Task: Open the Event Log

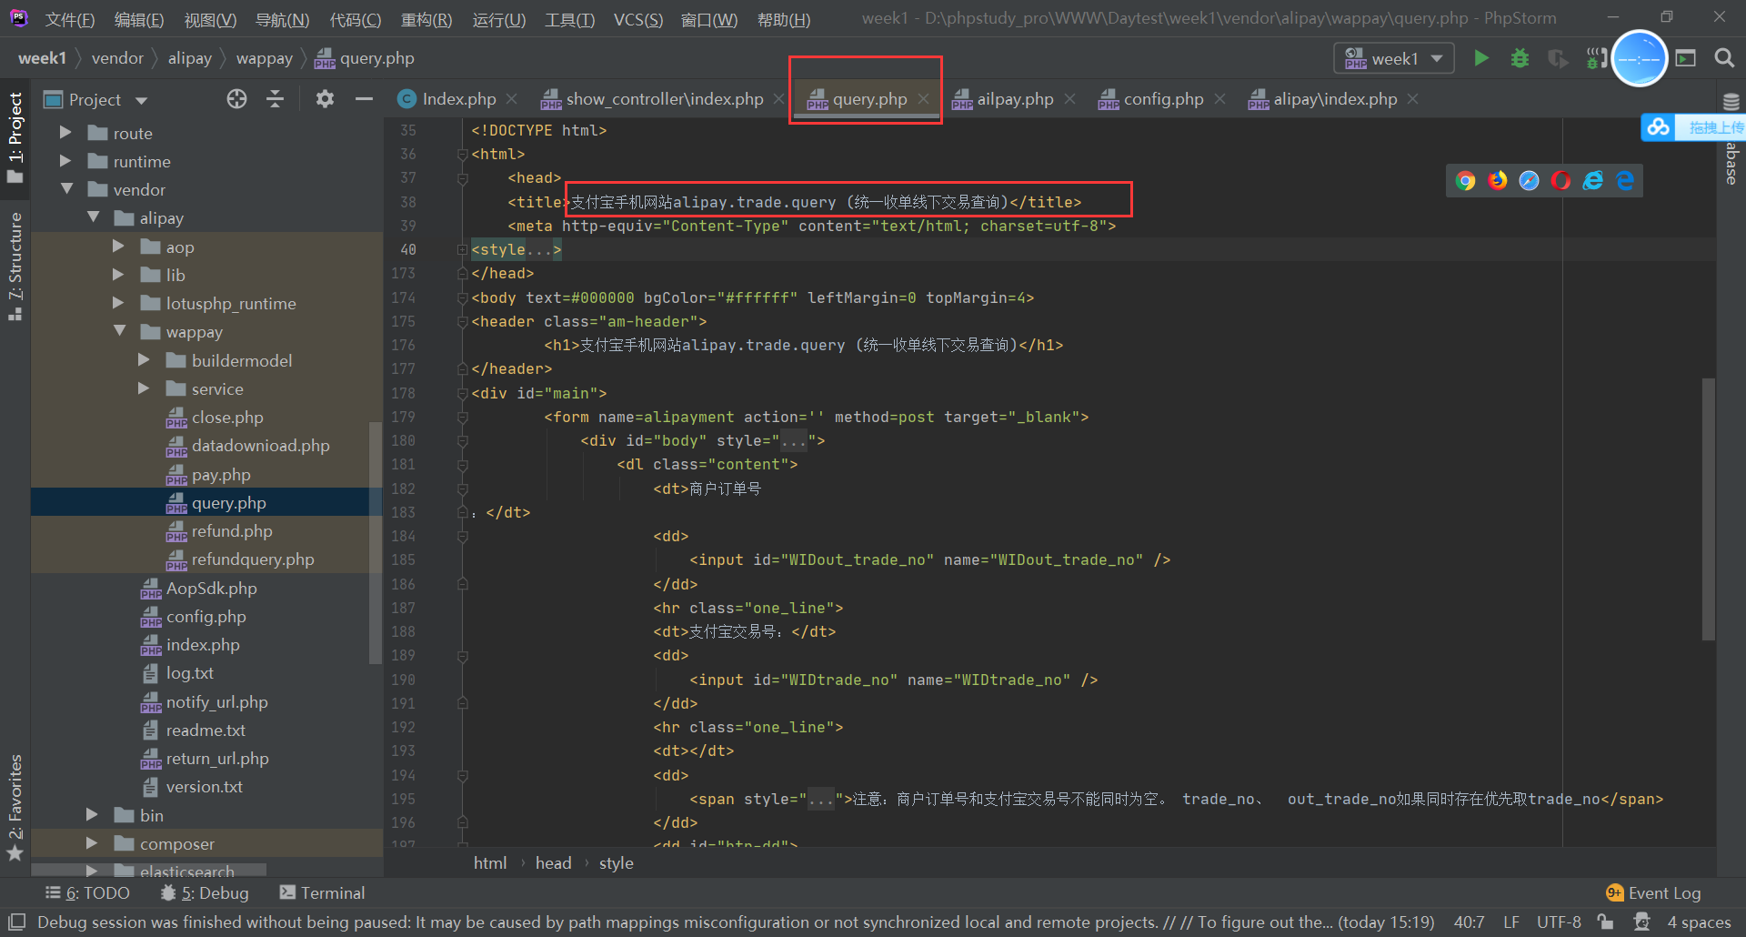Action: (x=1653, y=893)
